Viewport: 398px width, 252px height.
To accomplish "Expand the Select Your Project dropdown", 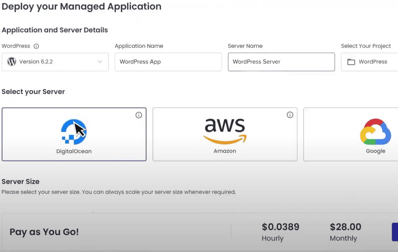I will (373, 62).
